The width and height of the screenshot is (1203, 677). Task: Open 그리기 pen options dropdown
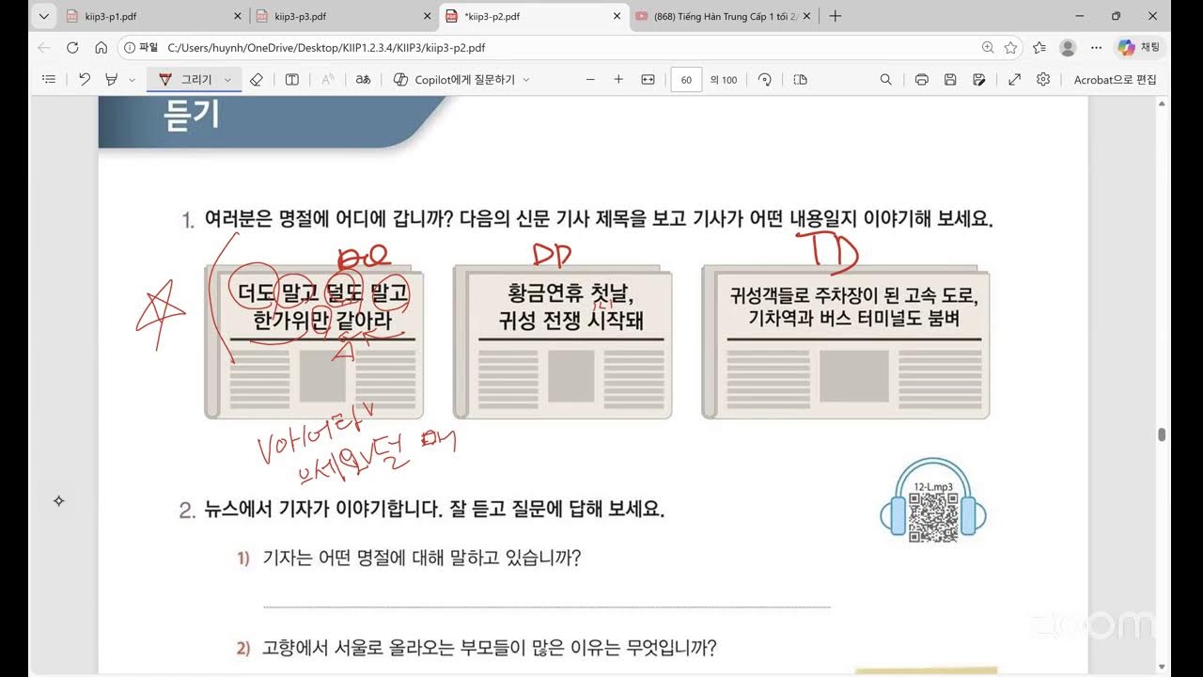click(x=227, y=80)
